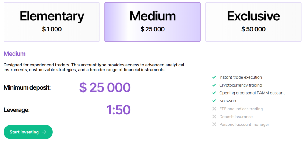Click the $1 000 price on Elementary
The height and width of the screenshot is (142, 305).
(52, 29)
